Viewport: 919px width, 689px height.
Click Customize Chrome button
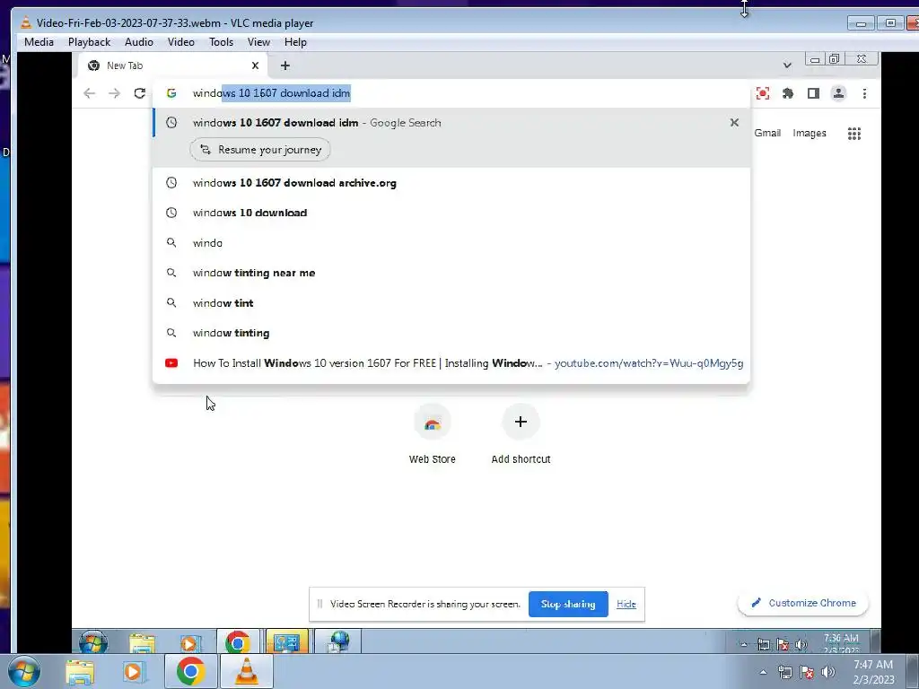click(803, 603)
